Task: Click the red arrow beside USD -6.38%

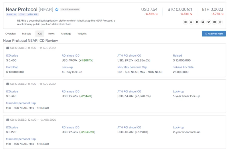Action: pos(156,14)
